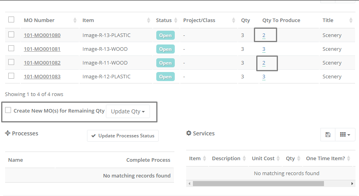Image resolution: width=359 pixels, height=196 pixels.
Task: Click the Processes crosshair icon
Action: (8, 133)
